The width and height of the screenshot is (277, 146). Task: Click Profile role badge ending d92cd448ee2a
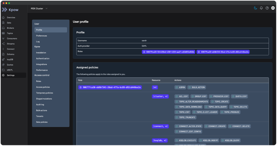tap(223, 52)
